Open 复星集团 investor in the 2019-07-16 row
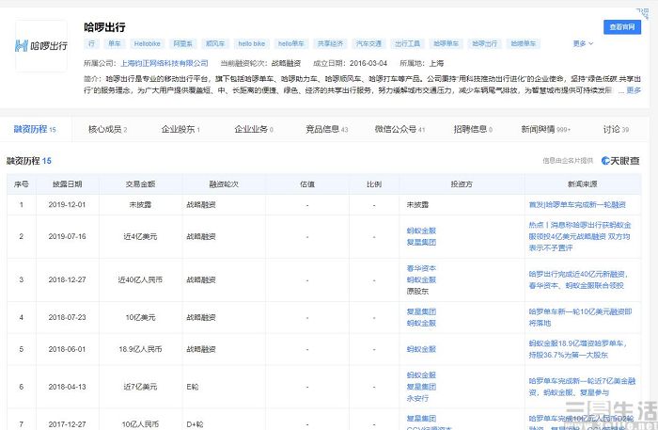The image size is (658, 430). 421,243
